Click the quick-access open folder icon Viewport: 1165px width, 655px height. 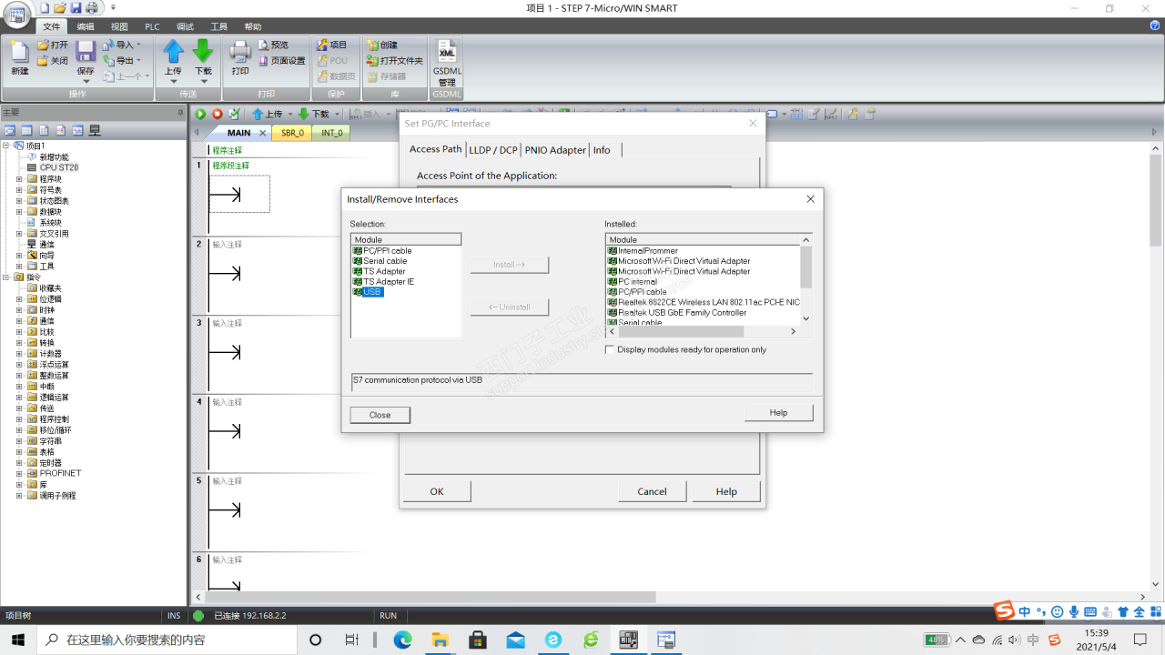pyautogui.click(x=60, y=7)
